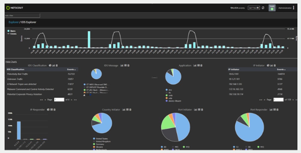301x153 pixels.
Task: Click IP Initiator page number field
Action: tap(278, 100)
